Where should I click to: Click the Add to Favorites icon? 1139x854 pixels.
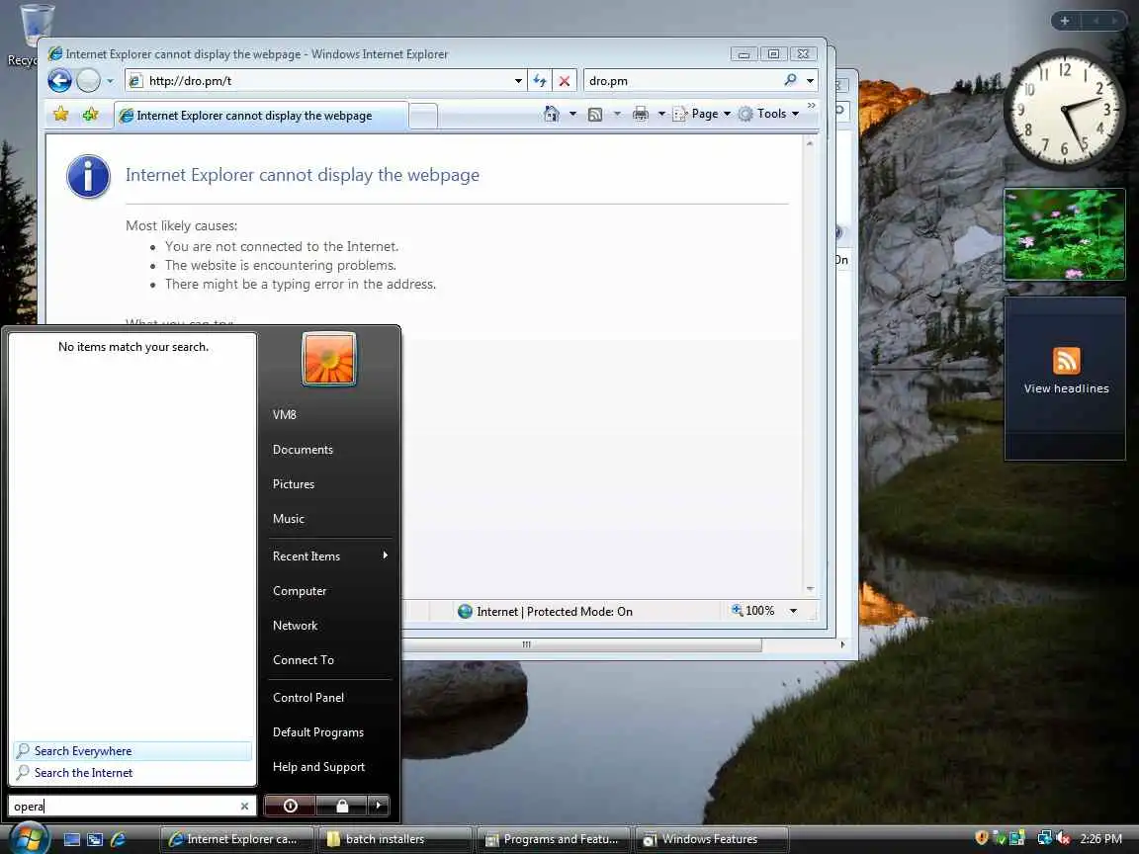pos(90,114)
